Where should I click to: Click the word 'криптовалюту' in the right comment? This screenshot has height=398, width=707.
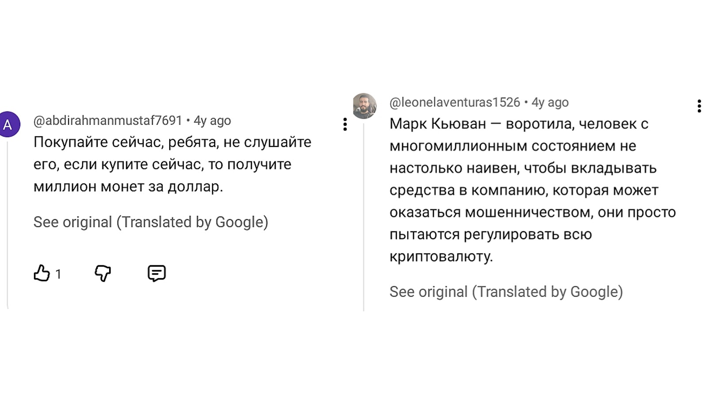(x=440, y=256)
